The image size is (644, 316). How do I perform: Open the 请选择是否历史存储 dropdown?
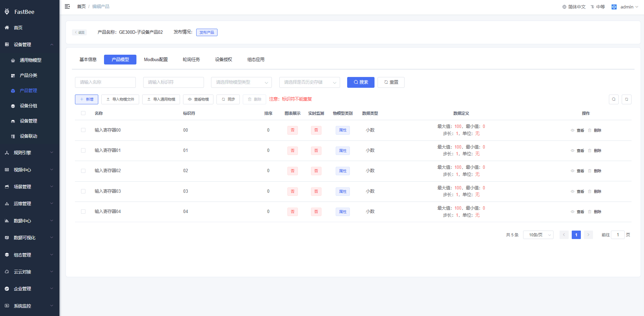click(x=310, y=82)
